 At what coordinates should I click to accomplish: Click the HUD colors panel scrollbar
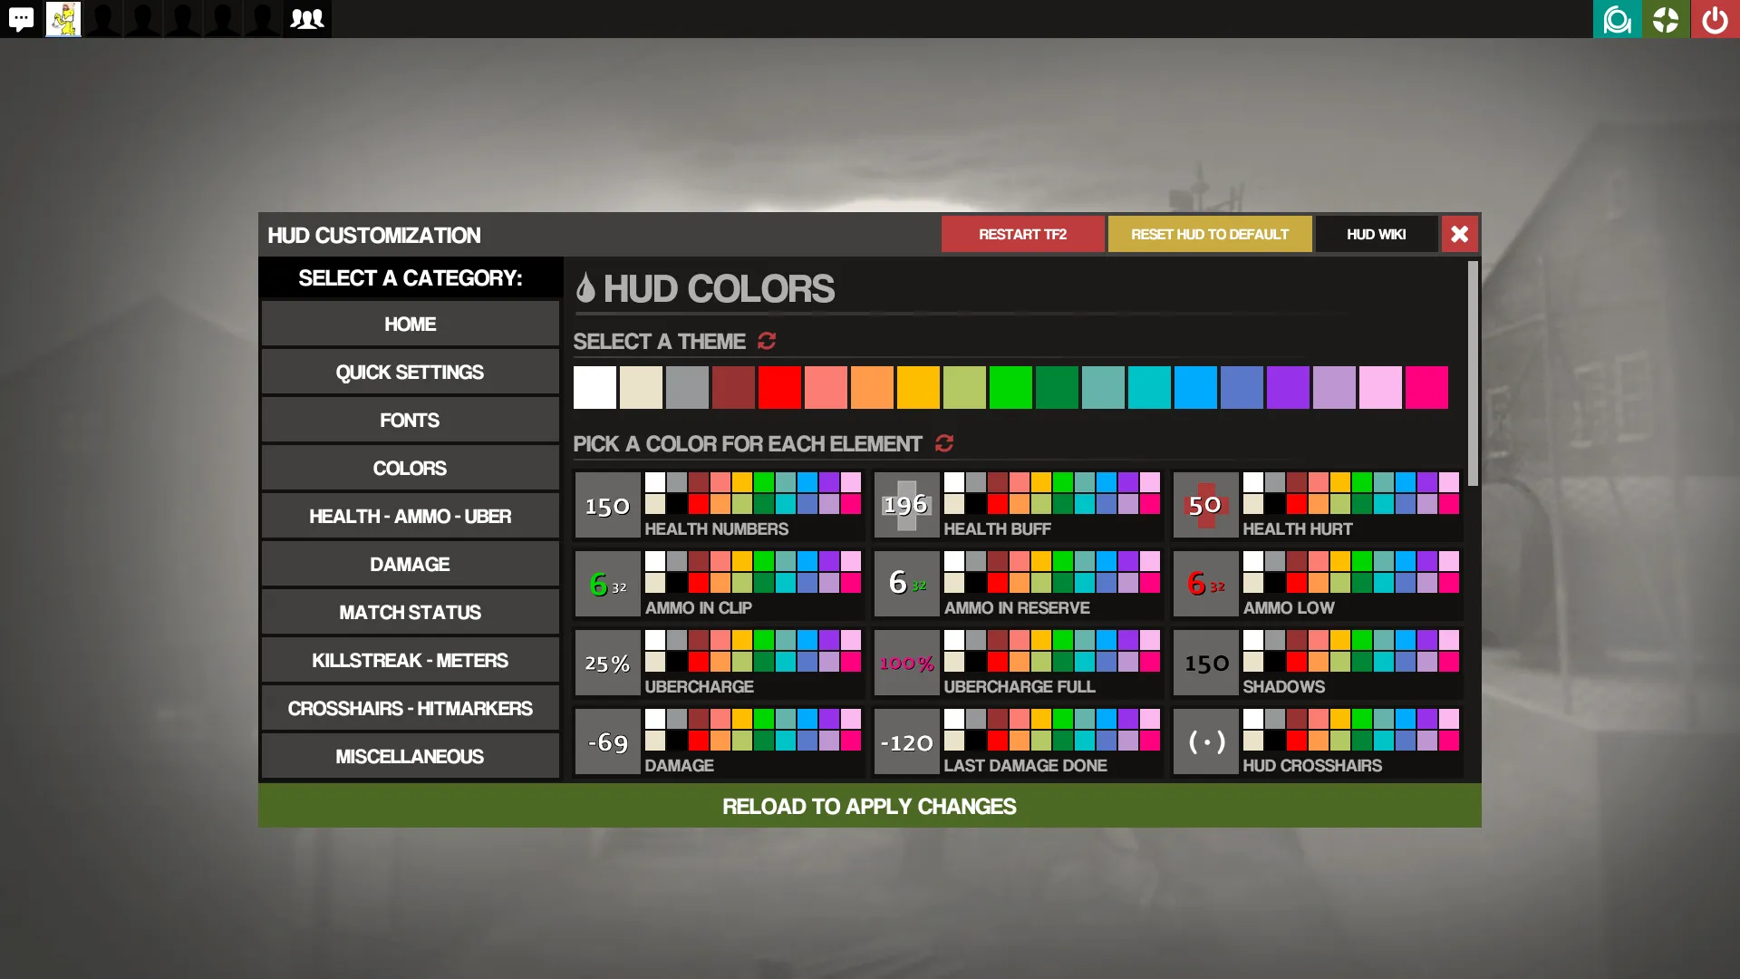coord(1473,373)
